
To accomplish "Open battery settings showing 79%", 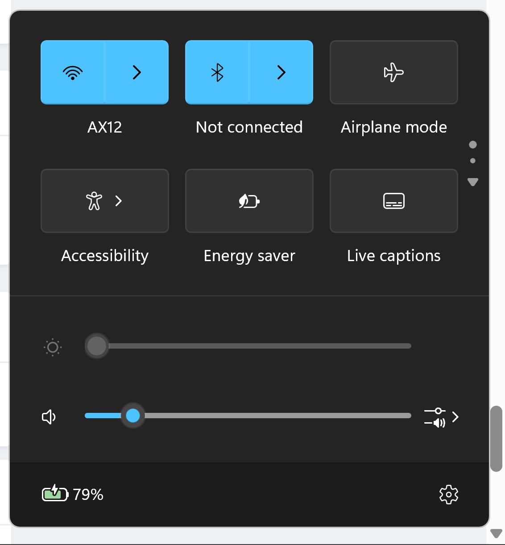I will [73, 494].
